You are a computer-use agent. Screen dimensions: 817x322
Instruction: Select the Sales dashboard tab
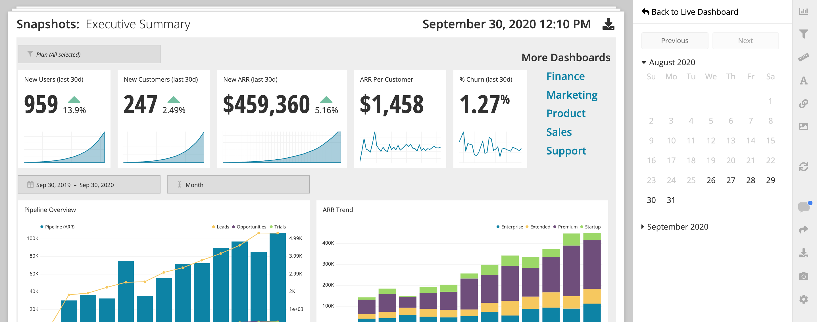559,132
